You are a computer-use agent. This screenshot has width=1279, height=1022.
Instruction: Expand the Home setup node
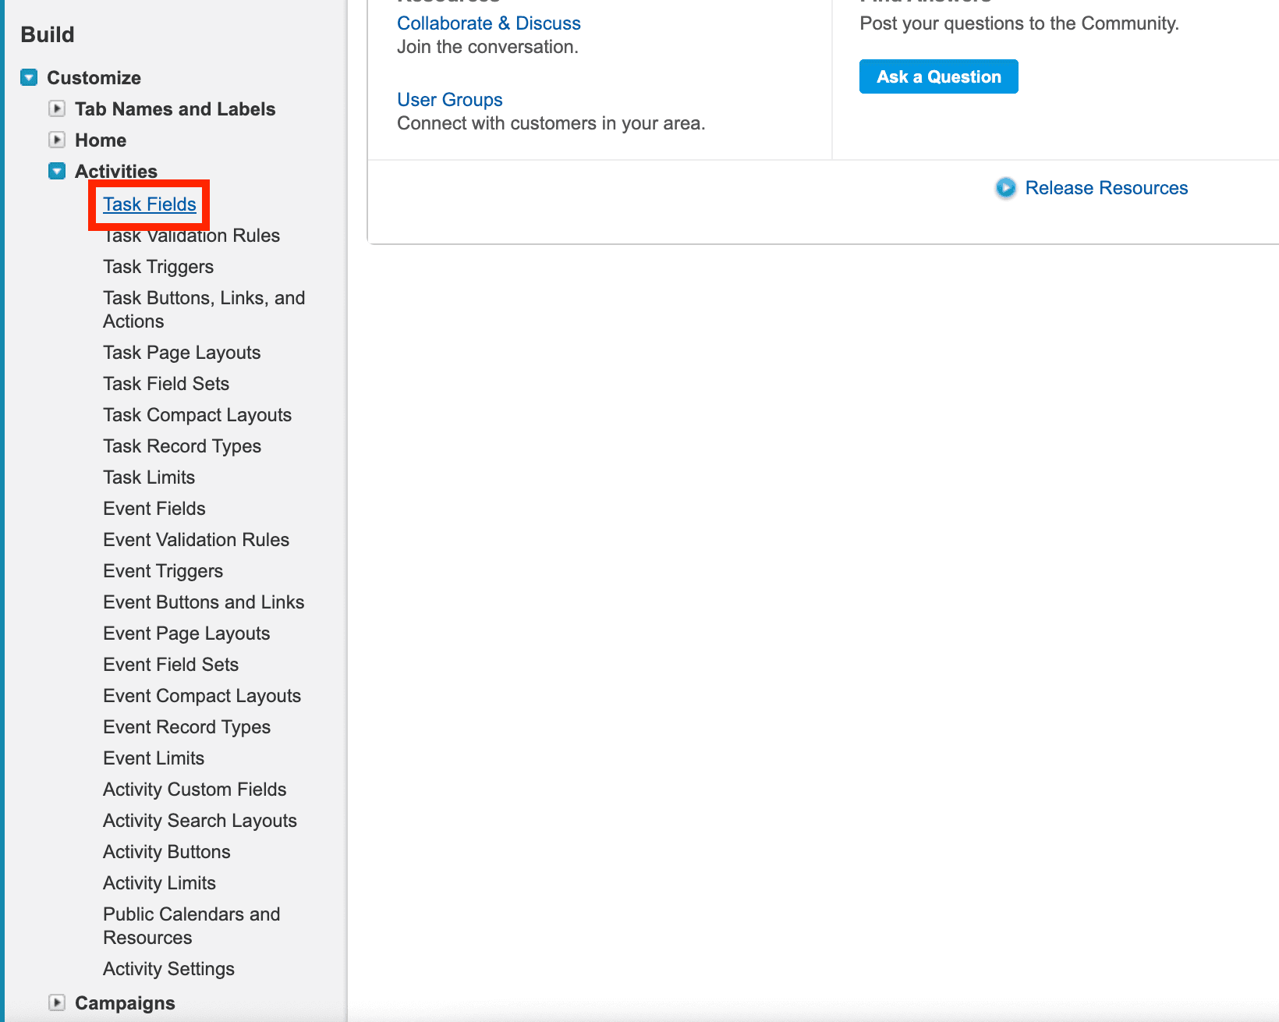click(x=57, y=140)
